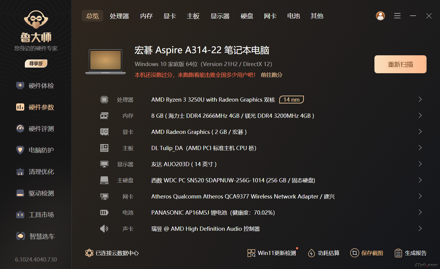This screenshot has height=269, width=440.
Task: Switch to the 网卡 tab
Action: (x=270, y=16)
